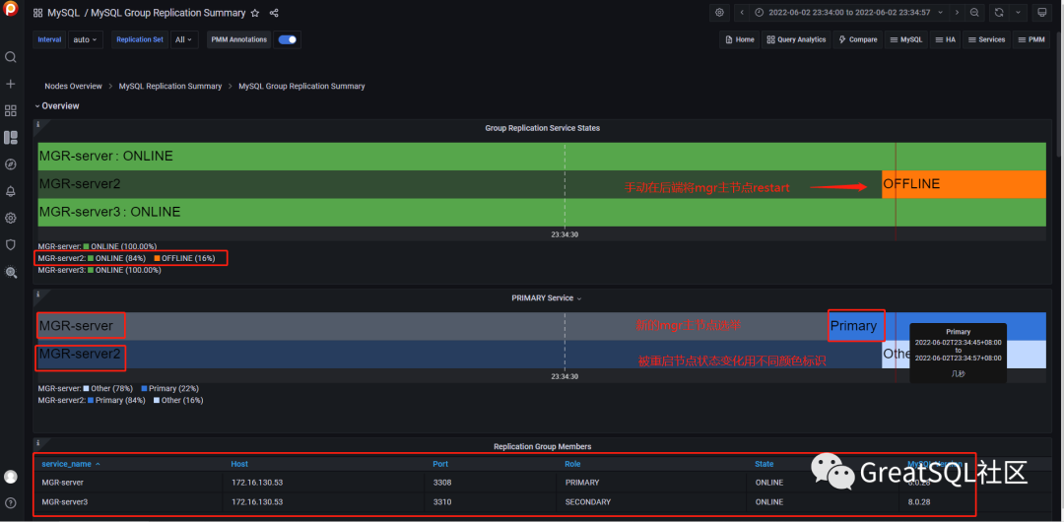Show info for Group Replication Service States panel
The width and height of the screenshot is (1064, 522).
tap(38, 125)
